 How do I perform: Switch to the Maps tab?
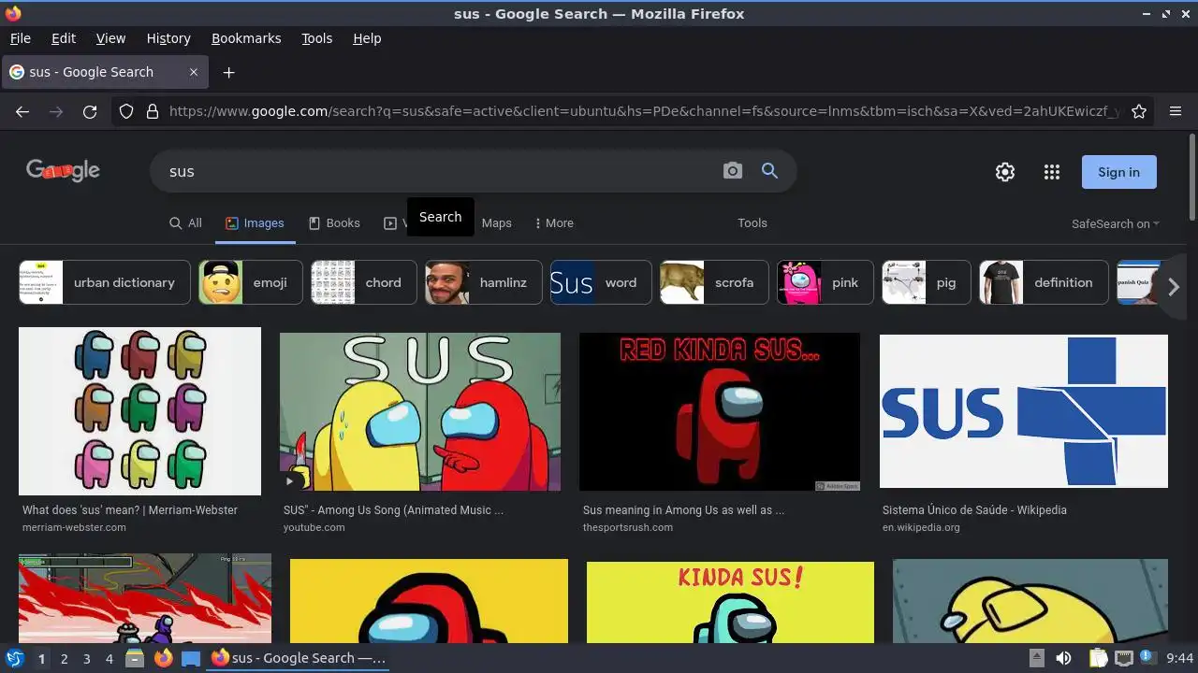pos(496,223)
